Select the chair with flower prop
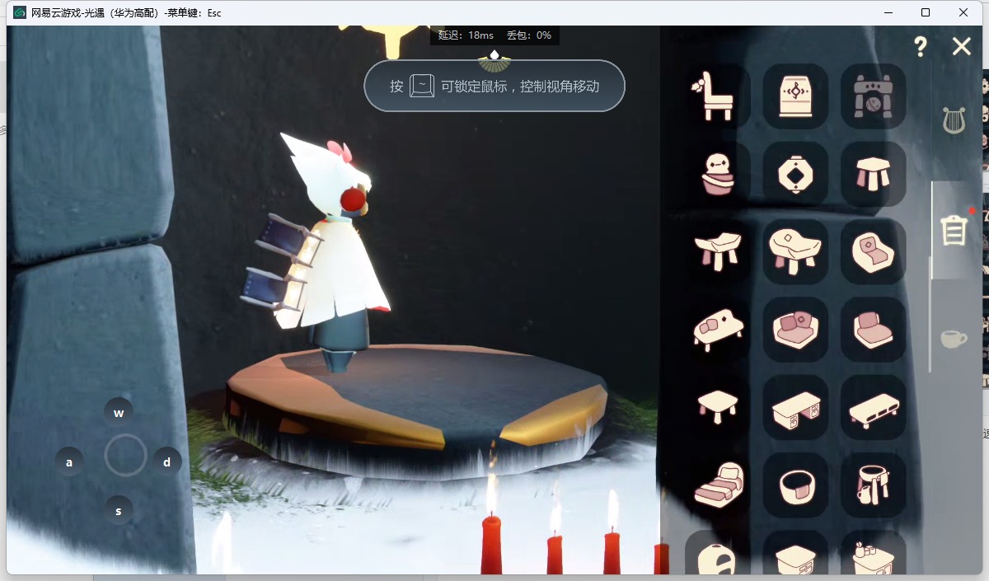 point(718,96)
